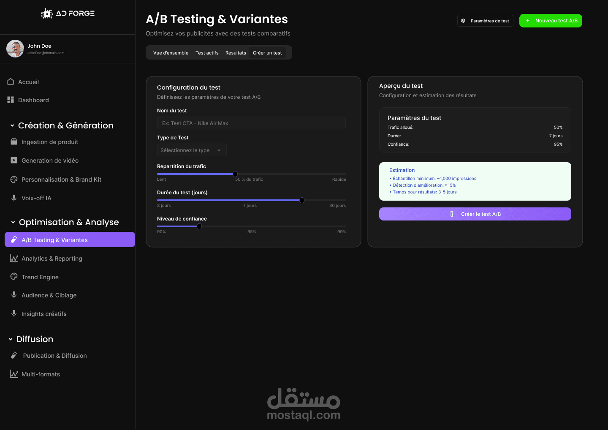Open the Type de Test dropdown
The width and height of the screenshot is (608, 430).
(x=192, y=150)
